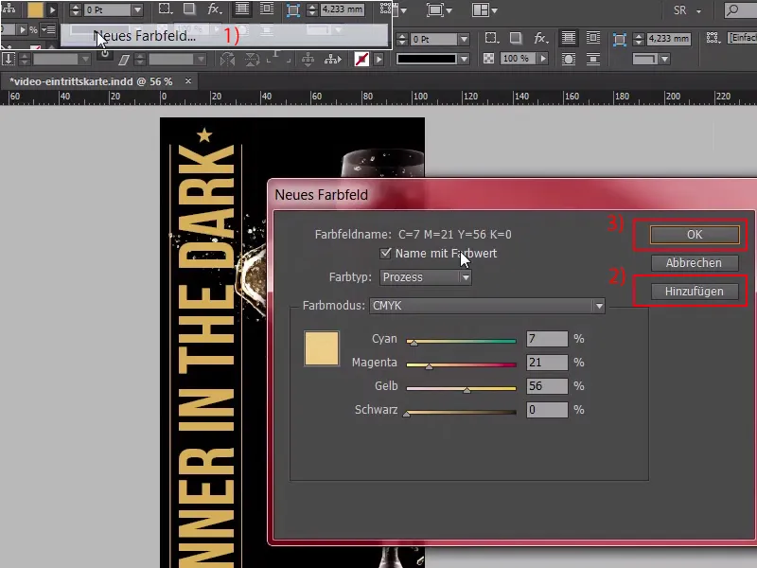Toggle the 'Name mit Farbwert' checkbox
This screenshot has width=757, height=568.
(x=385, y=253)
